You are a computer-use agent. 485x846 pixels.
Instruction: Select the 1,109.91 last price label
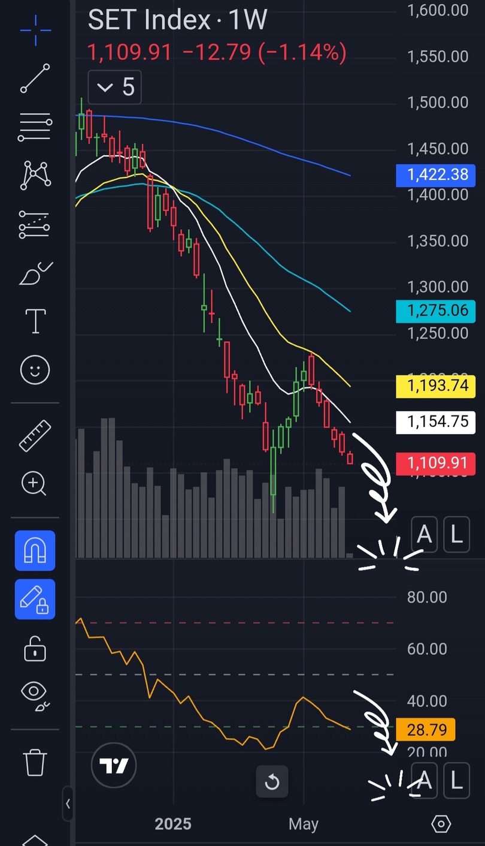pos(436,463)
